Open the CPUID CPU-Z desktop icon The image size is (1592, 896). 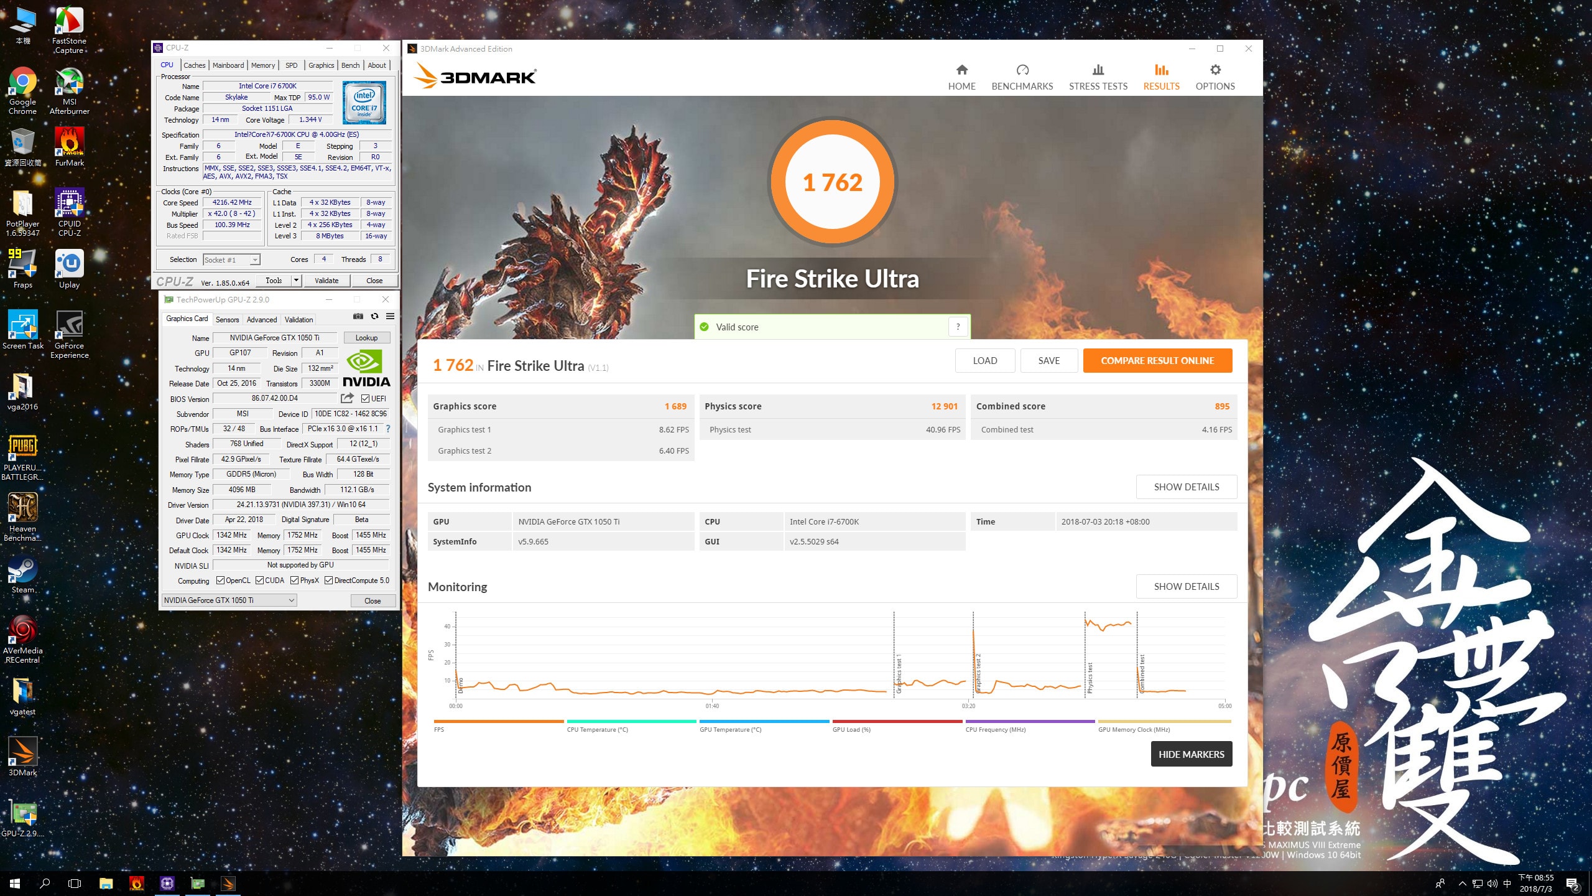[x=70, y=212]
